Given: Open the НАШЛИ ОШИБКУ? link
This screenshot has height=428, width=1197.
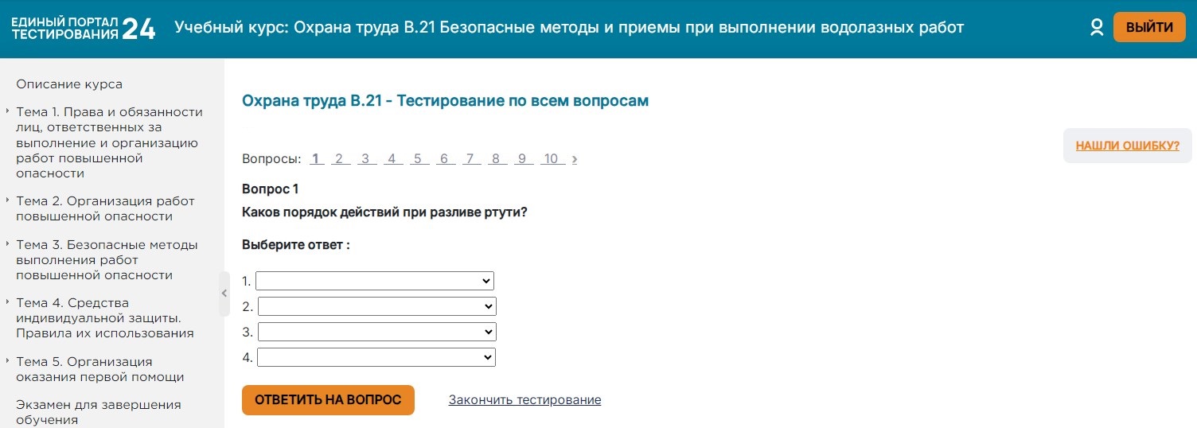Looking at the screenshot, I should click(x=1127, y=146).
